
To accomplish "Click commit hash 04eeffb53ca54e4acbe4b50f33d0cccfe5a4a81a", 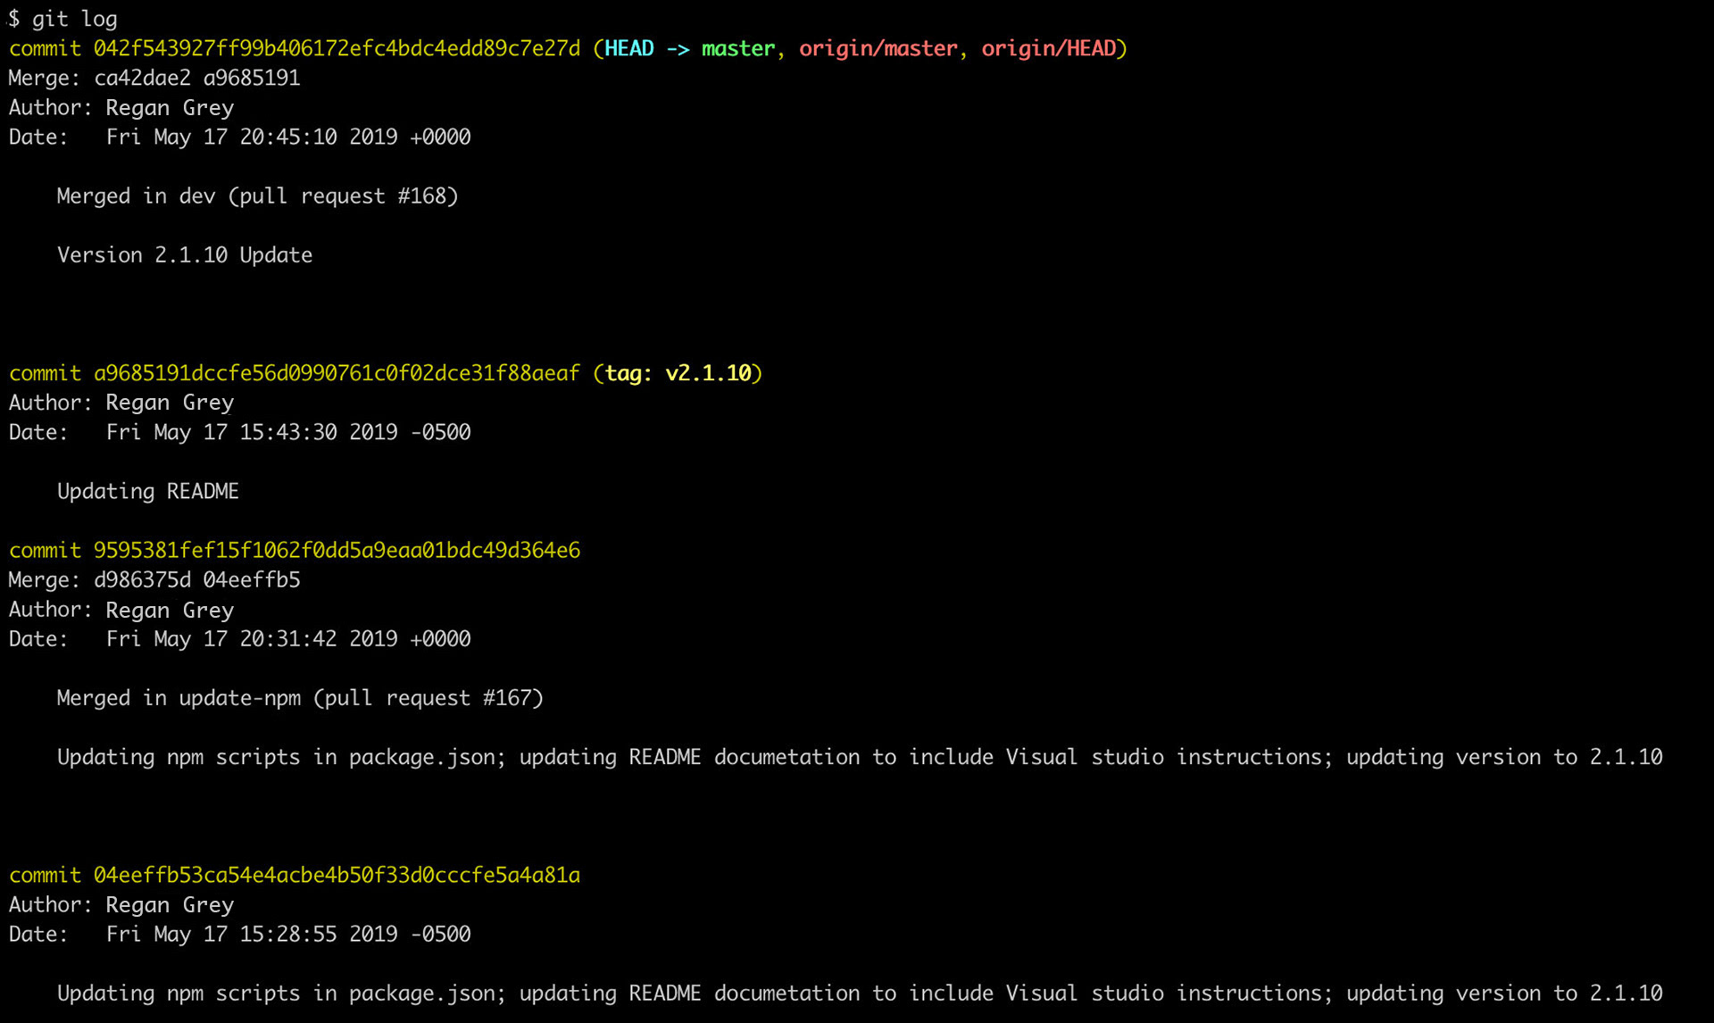I will pyautogui.click(x=337, y=875).
